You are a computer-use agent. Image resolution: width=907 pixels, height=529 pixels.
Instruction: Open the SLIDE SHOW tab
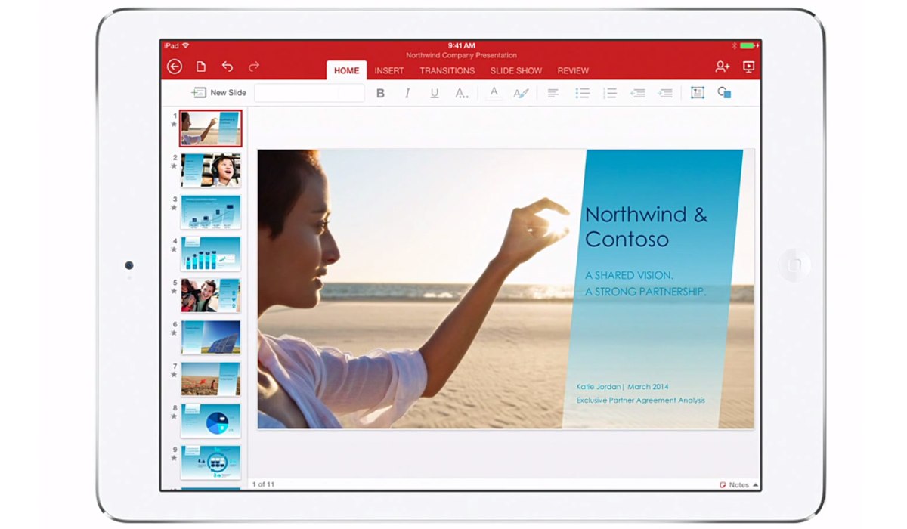[x=515, y=70]
